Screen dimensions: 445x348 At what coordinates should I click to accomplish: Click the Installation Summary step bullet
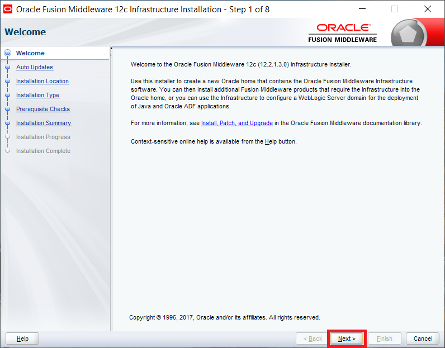coord(8,123)
